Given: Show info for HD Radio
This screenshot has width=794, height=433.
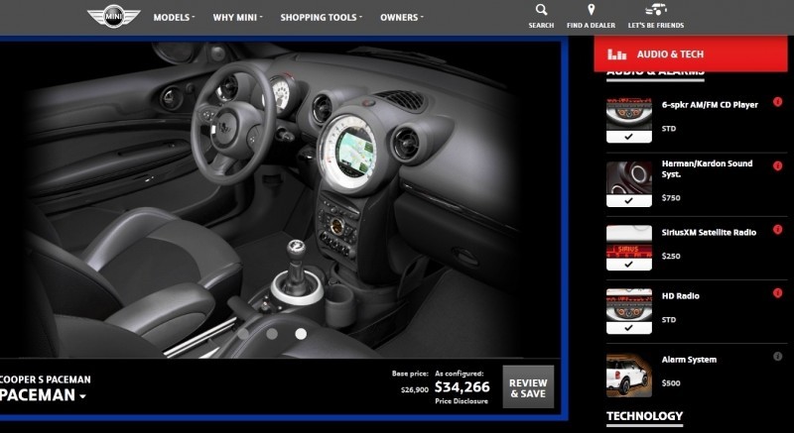Looking at the screenshot, I should (778, 293).
